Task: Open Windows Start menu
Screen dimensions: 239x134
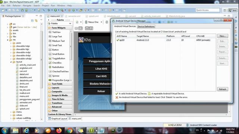Action: [4, 131]
